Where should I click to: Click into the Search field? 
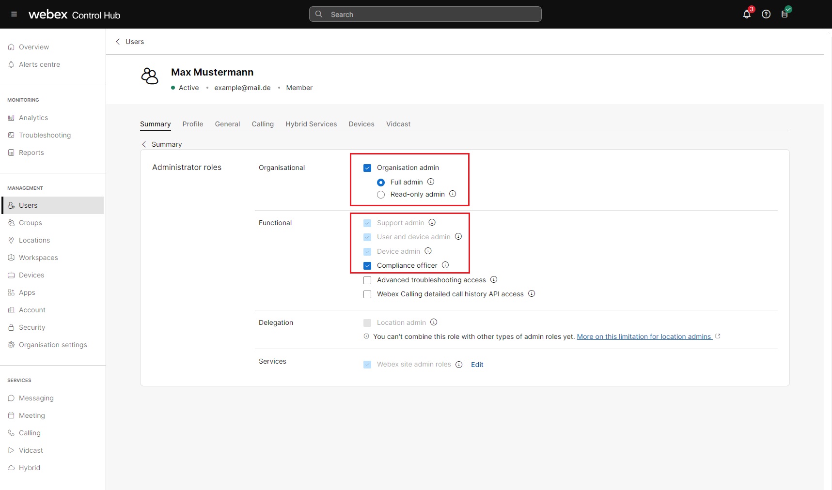click(x=425, y=14)
